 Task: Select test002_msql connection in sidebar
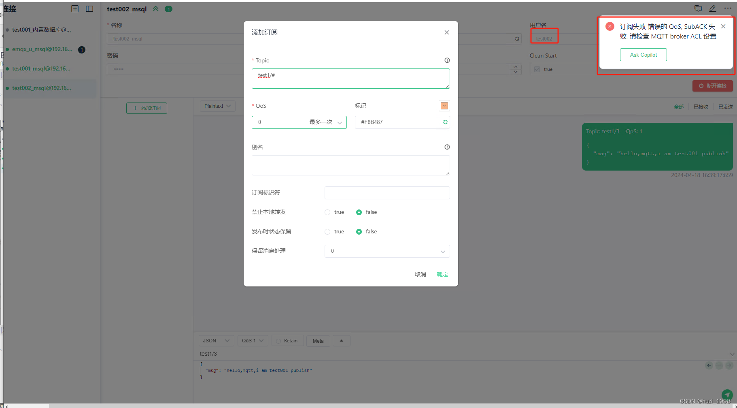click(49, 88)
